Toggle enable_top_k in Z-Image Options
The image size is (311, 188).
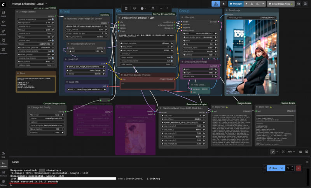click(36, 33)
